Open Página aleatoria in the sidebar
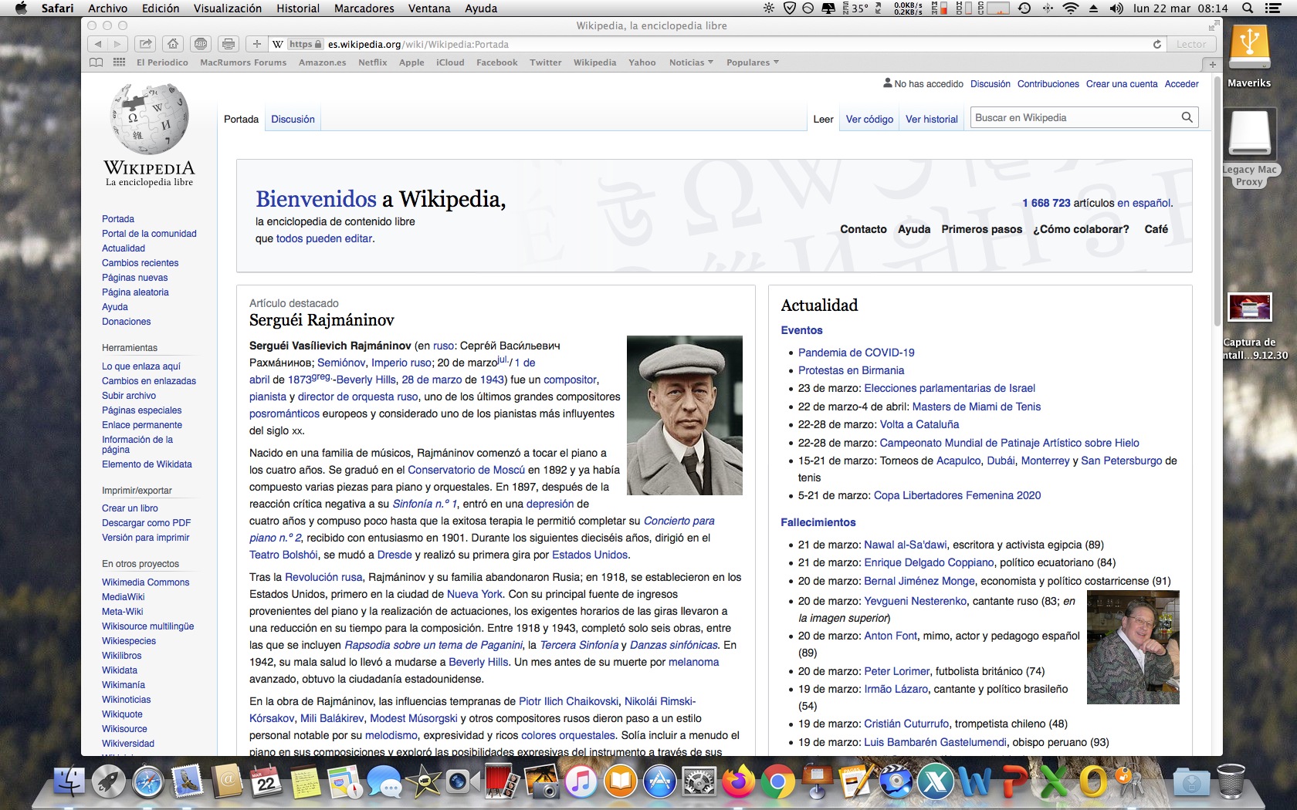 135,292
